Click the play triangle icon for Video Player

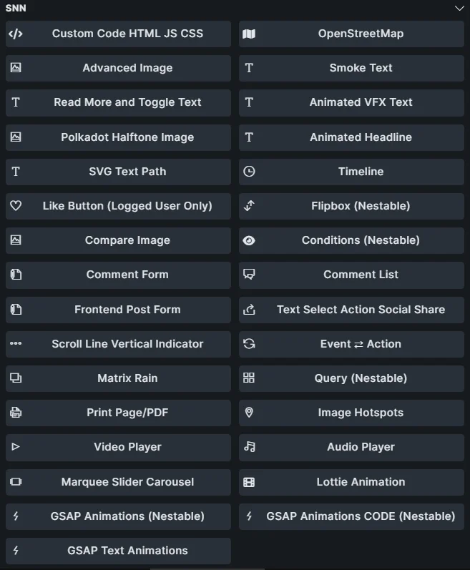(x=16, y=447)
